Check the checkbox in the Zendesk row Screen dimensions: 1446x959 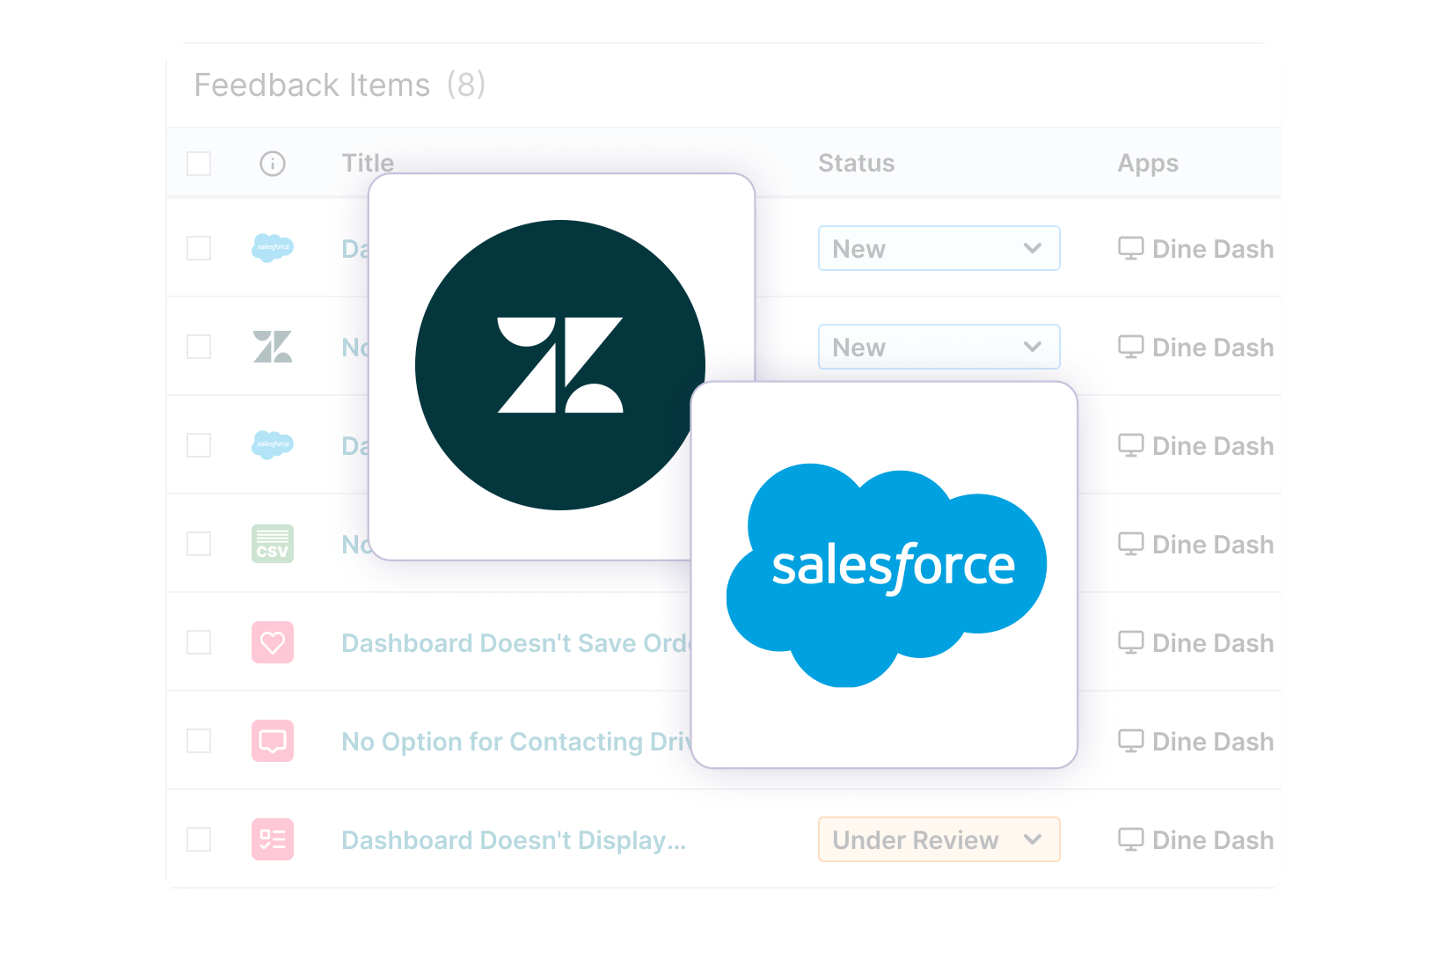pos(199,347)
